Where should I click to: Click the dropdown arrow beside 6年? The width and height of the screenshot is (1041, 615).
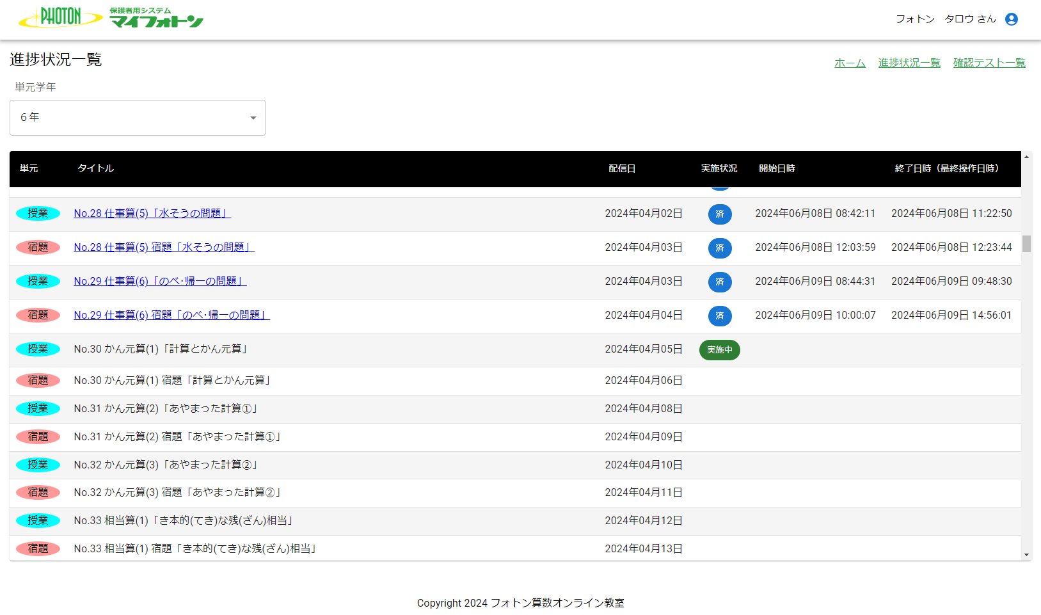point(253,118)
